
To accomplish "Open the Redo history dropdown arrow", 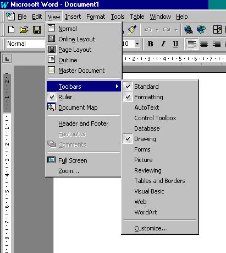I will click(176, 30).
